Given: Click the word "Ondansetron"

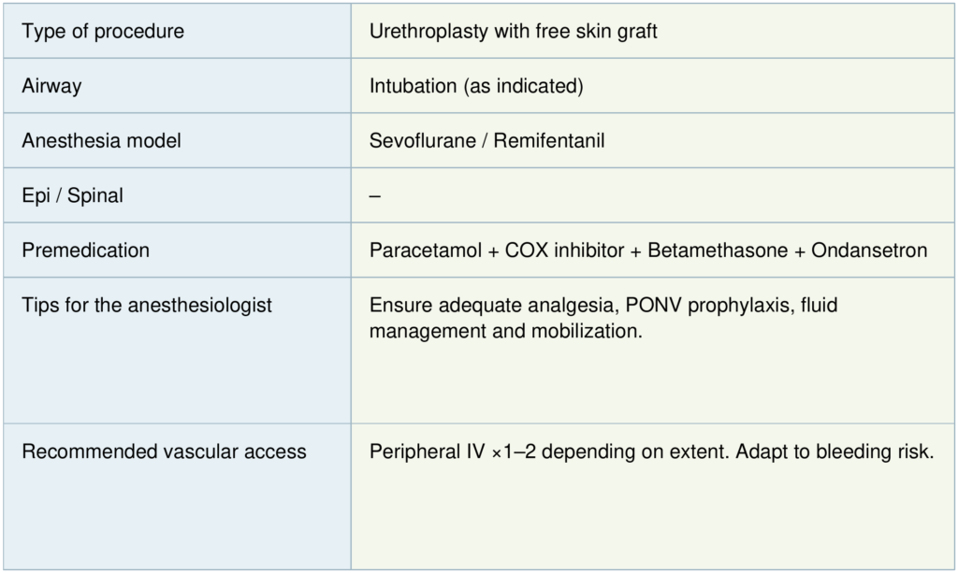Looking at the screenshot, I should [x=869, y=251].
